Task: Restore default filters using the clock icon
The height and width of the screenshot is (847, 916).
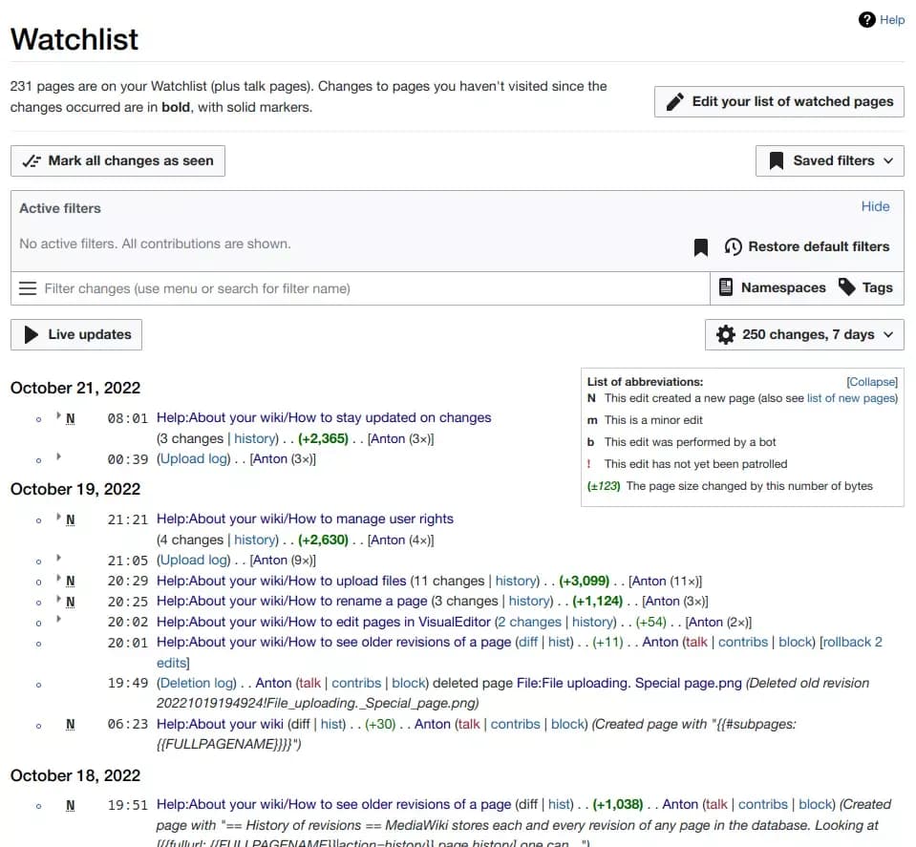Action: click(733, 246)
